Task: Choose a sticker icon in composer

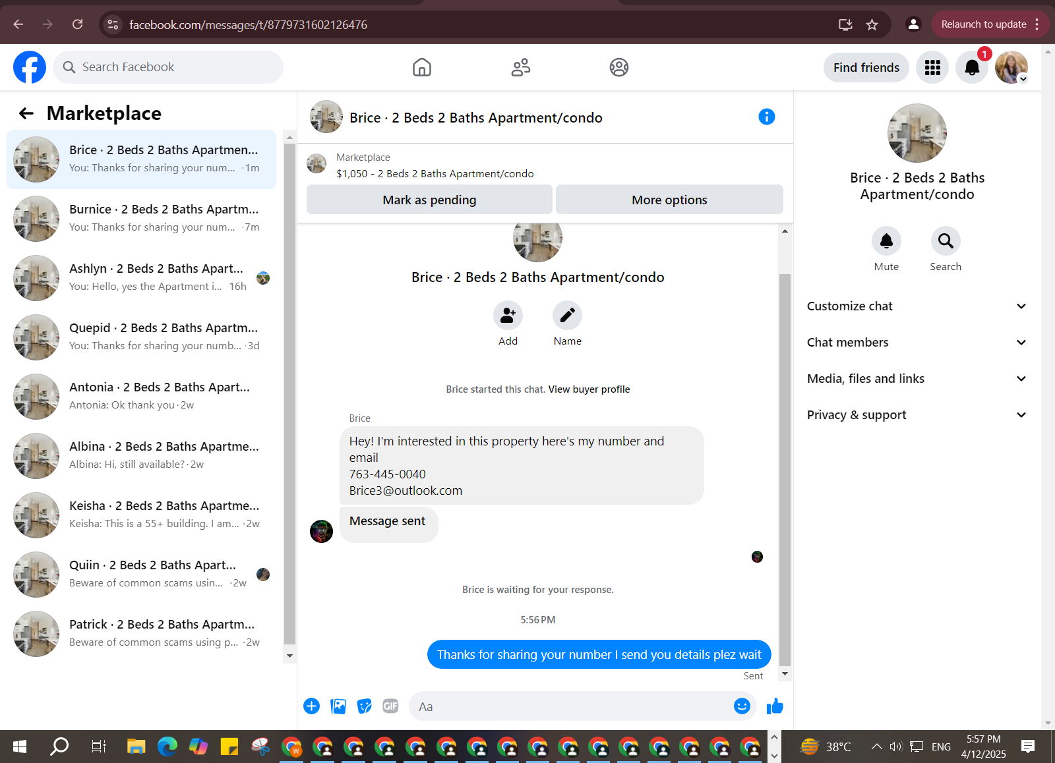Action: tap(364, 706)
